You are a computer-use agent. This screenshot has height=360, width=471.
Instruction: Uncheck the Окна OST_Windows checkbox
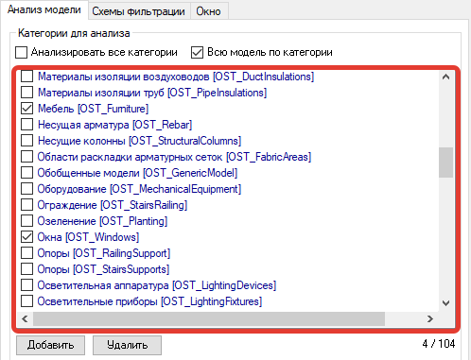[x=26, y=237]
